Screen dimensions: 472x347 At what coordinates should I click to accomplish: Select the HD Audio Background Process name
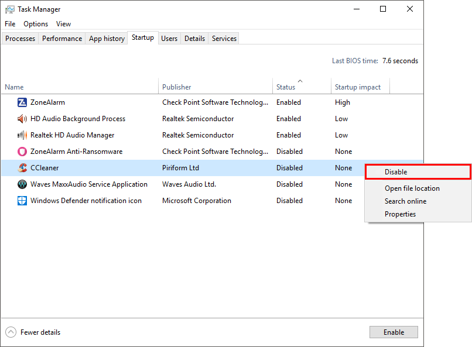pyautogui.click(x=78, y=119)
